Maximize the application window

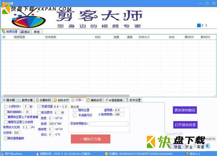[207, 3]
